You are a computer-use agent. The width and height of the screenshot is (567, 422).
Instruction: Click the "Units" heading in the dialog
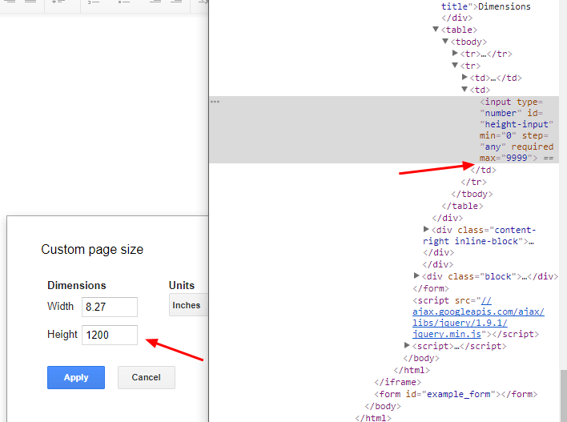coord(182,285)
